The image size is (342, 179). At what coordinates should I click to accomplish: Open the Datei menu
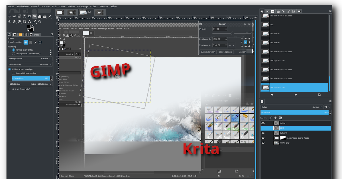(x=11, y=6)
